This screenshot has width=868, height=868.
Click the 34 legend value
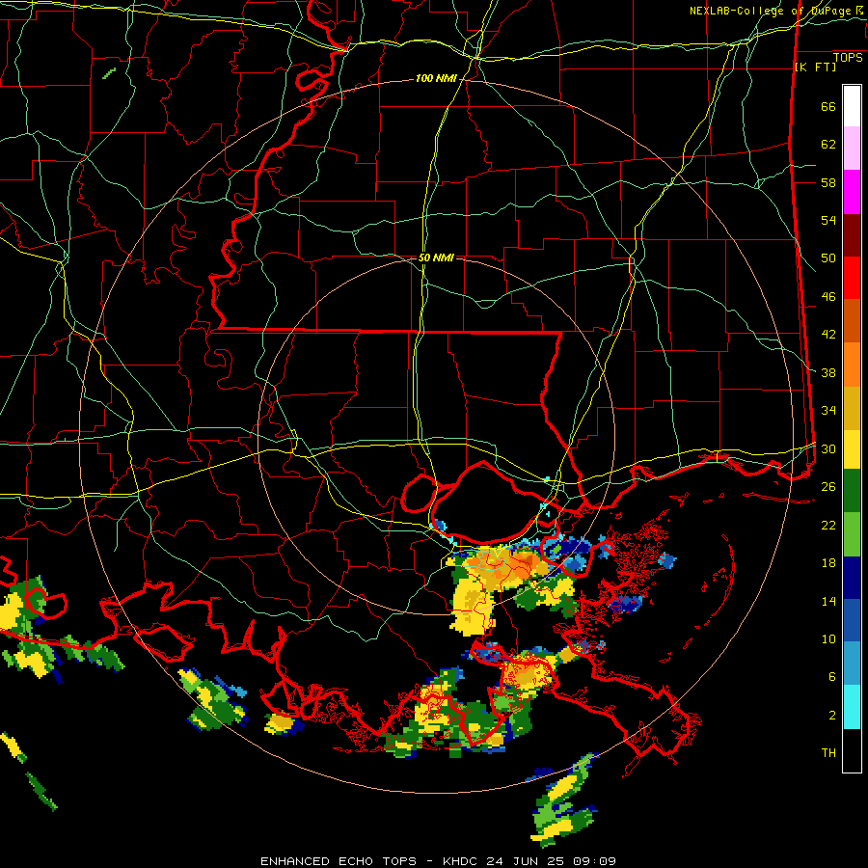tap(828, 411)
